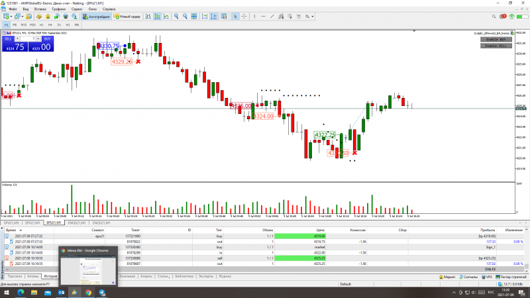Open the chart templates list icon
Viewport: 530px width, 298px height.
pyautogui.click(x=224, y=16)
